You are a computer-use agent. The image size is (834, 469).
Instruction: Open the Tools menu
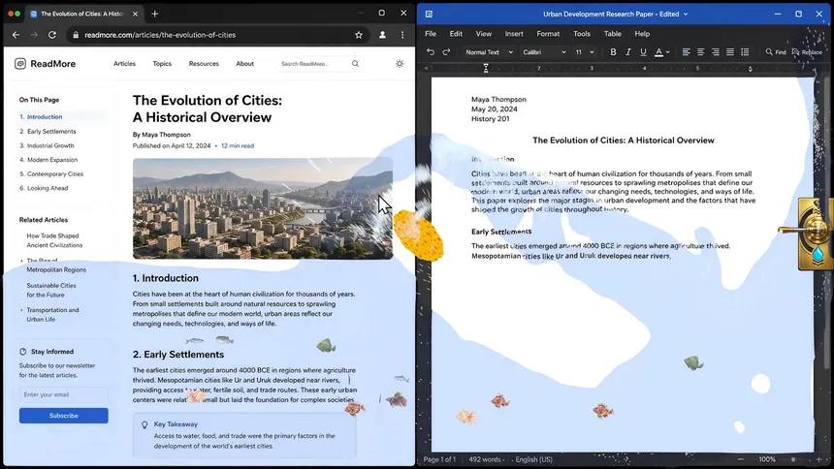pyautogui.click(x=581, y=34)
